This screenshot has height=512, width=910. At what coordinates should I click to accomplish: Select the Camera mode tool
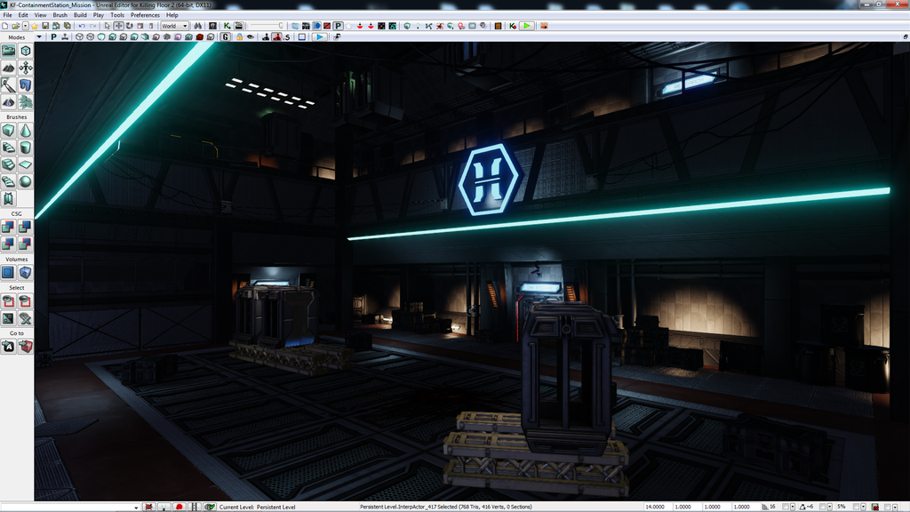8,51
